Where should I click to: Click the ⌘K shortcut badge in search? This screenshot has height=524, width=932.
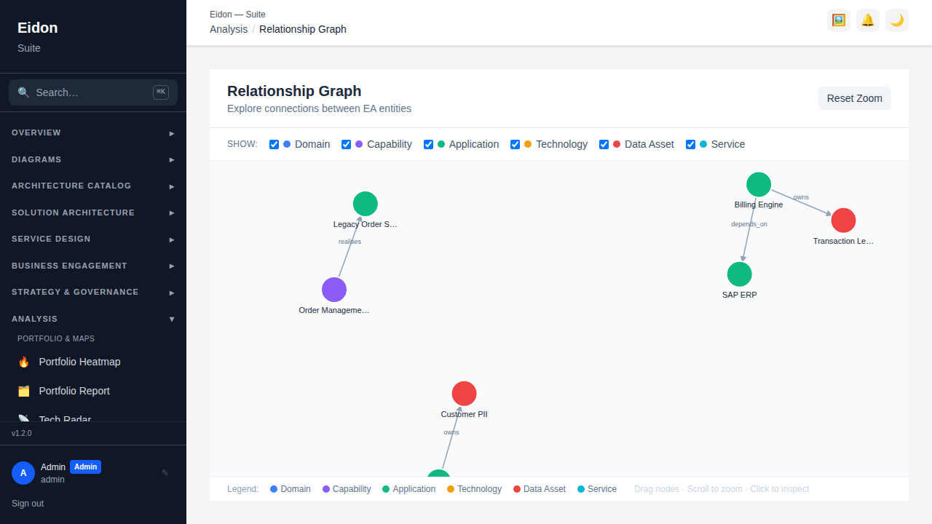[x=161, y=92]
